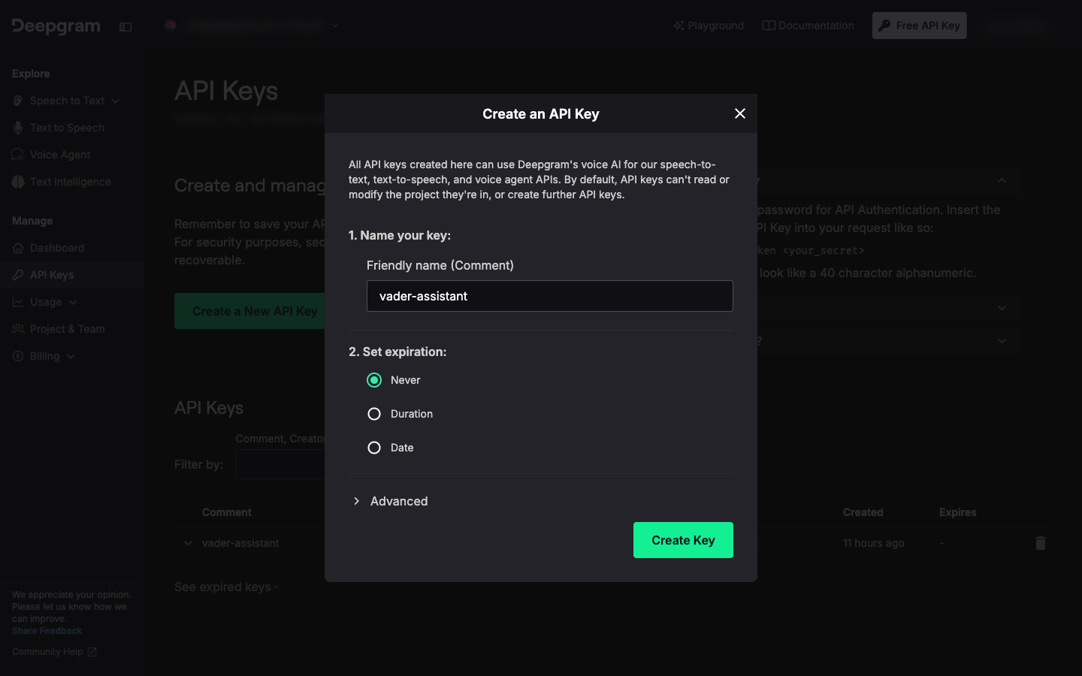Expand the second help accordion panel
Viewport: 1082px width, 676px height.
(x=1002, y=308)
